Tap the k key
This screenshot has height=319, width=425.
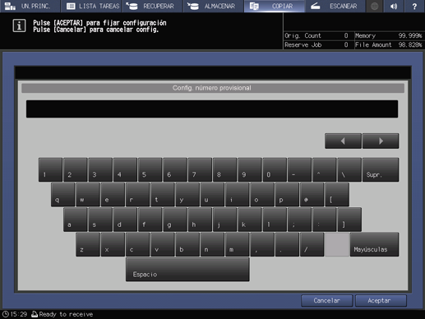click(x=250, y=220)
